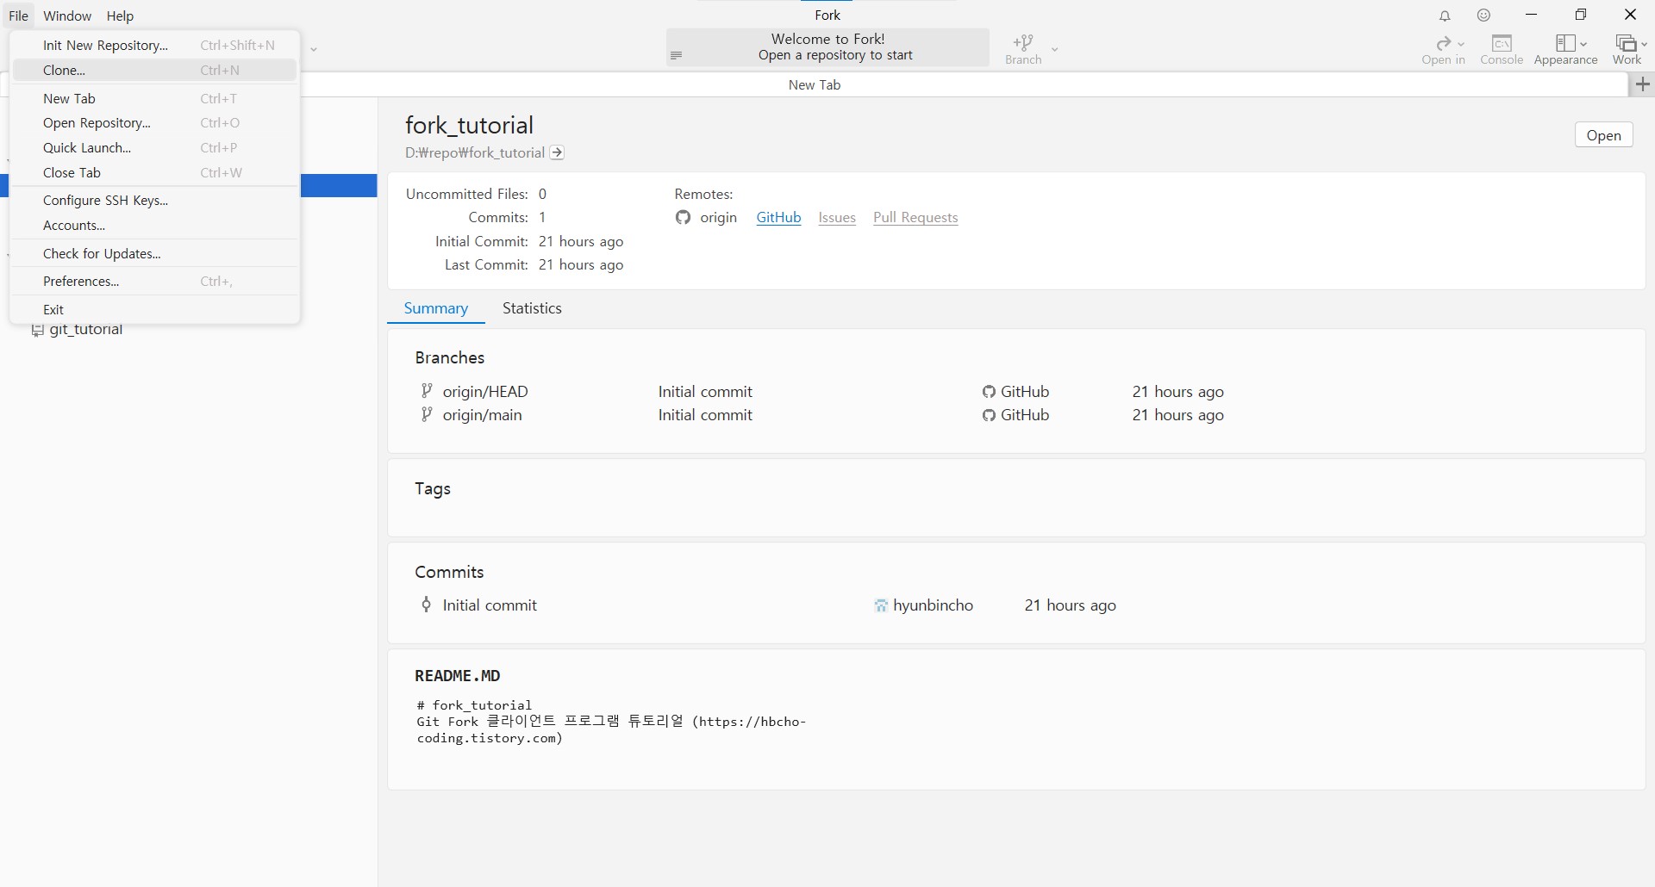Switch to the Summary tab
The width and height of the screenshot is (1655, 887).
435,308
